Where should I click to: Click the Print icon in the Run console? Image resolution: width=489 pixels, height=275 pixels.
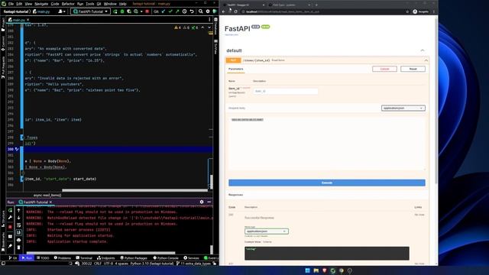click(x=18, y=240)
